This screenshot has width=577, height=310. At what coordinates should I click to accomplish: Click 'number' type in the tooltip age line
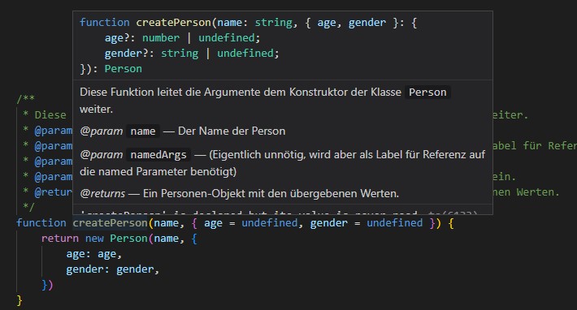point(161,38)
